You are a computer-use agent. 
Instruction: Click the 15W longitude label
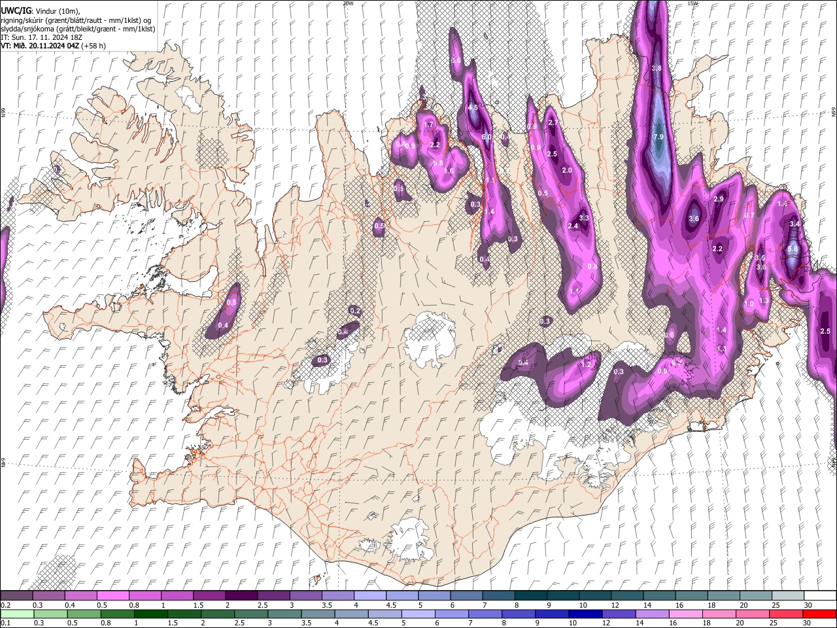(692, 3)
